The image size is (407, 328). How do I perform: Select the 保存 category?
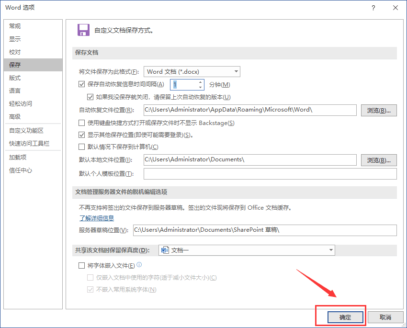pyautogui.click(x=33, y=65)
